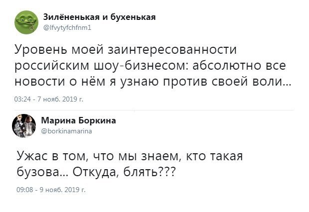The image size is (309, 212).
Task: Click the date 9 нояб. 2019 г.
Action: coord(61,190)
